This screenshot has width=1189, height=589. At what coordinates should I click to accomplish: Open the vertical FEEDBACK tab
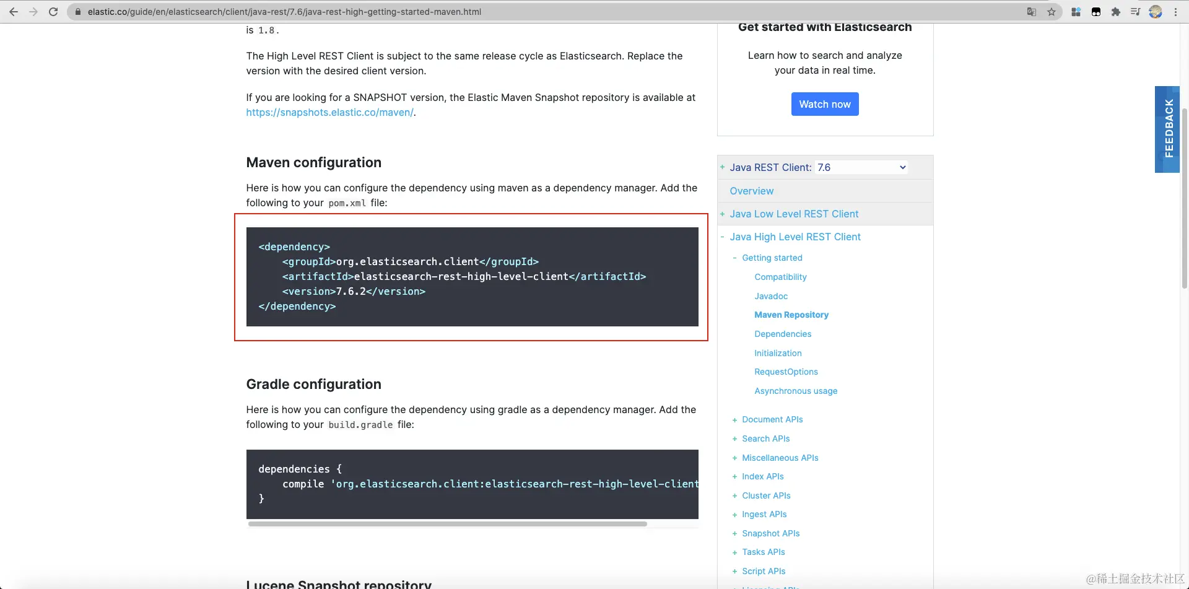click(x=1168, y=129)
